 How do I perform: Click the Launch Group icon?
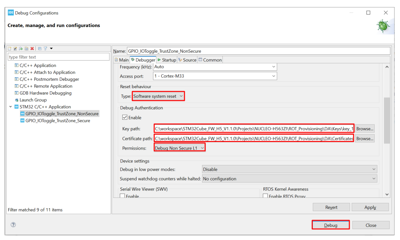[x=17, y=100]
